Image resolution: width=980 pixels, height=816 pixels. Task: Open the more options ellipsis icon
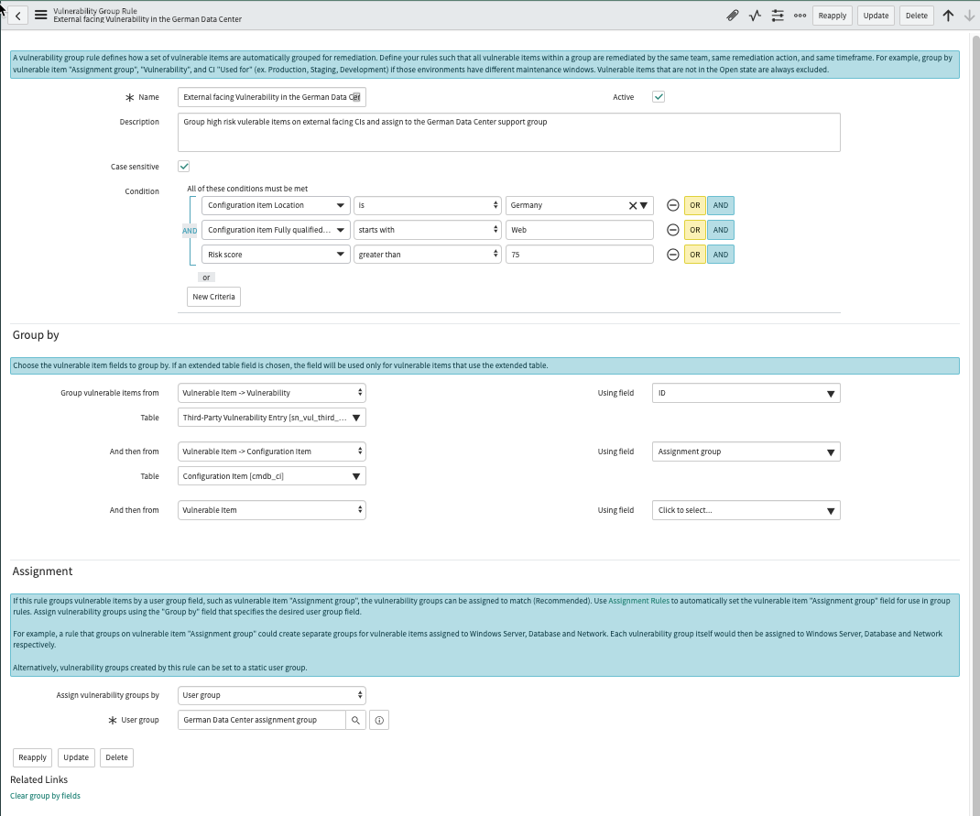(x=800, y=16)
